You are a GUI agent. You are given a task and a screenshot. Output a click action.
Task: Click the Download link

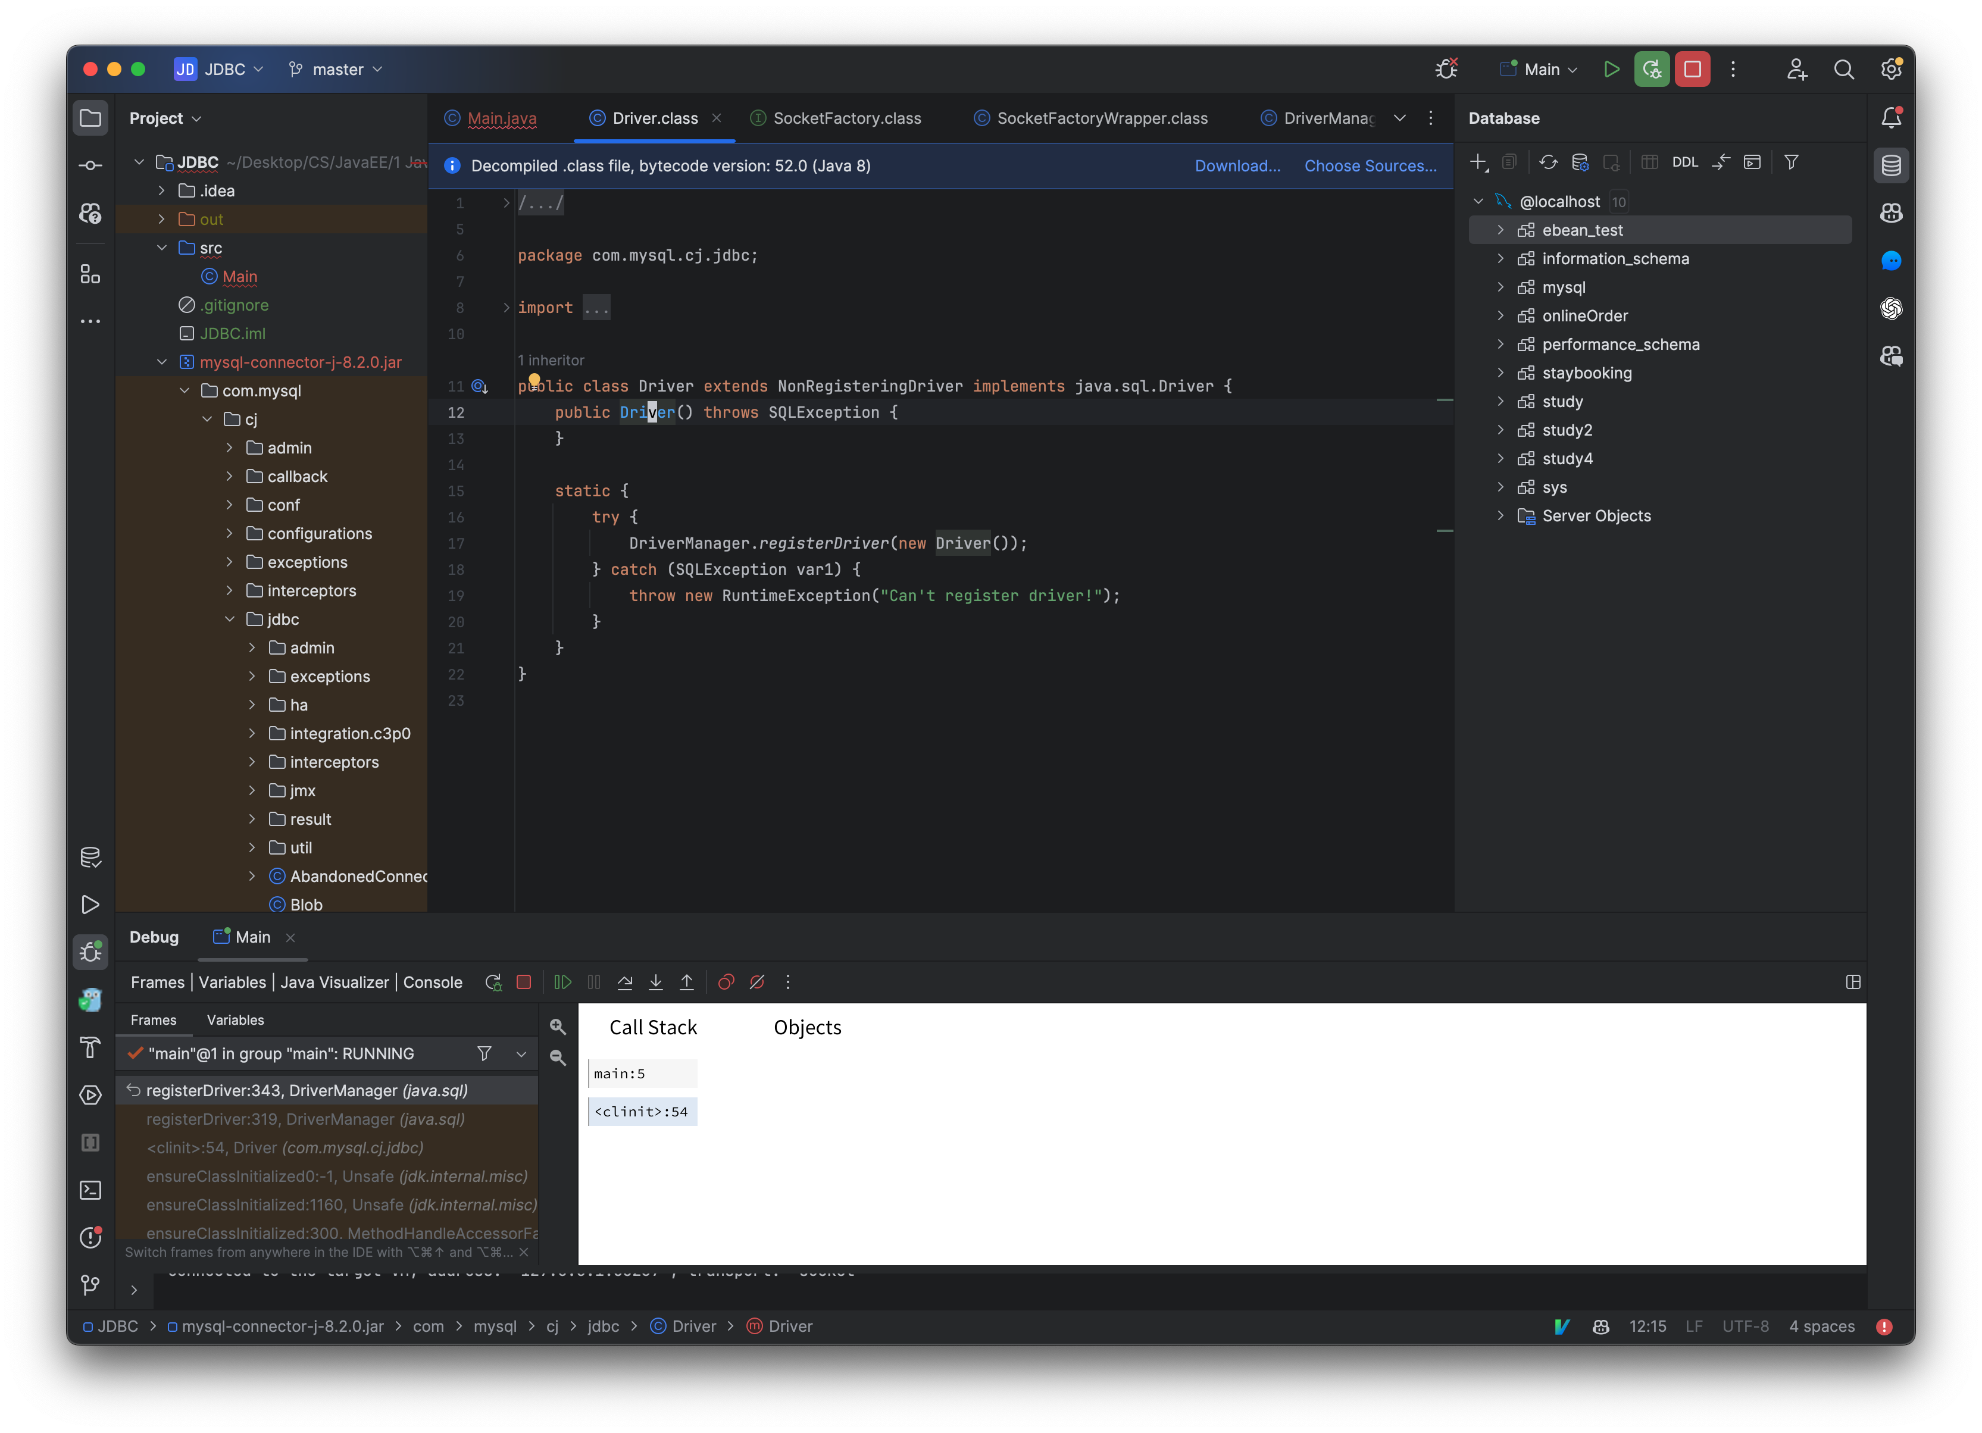[1237, 166]
